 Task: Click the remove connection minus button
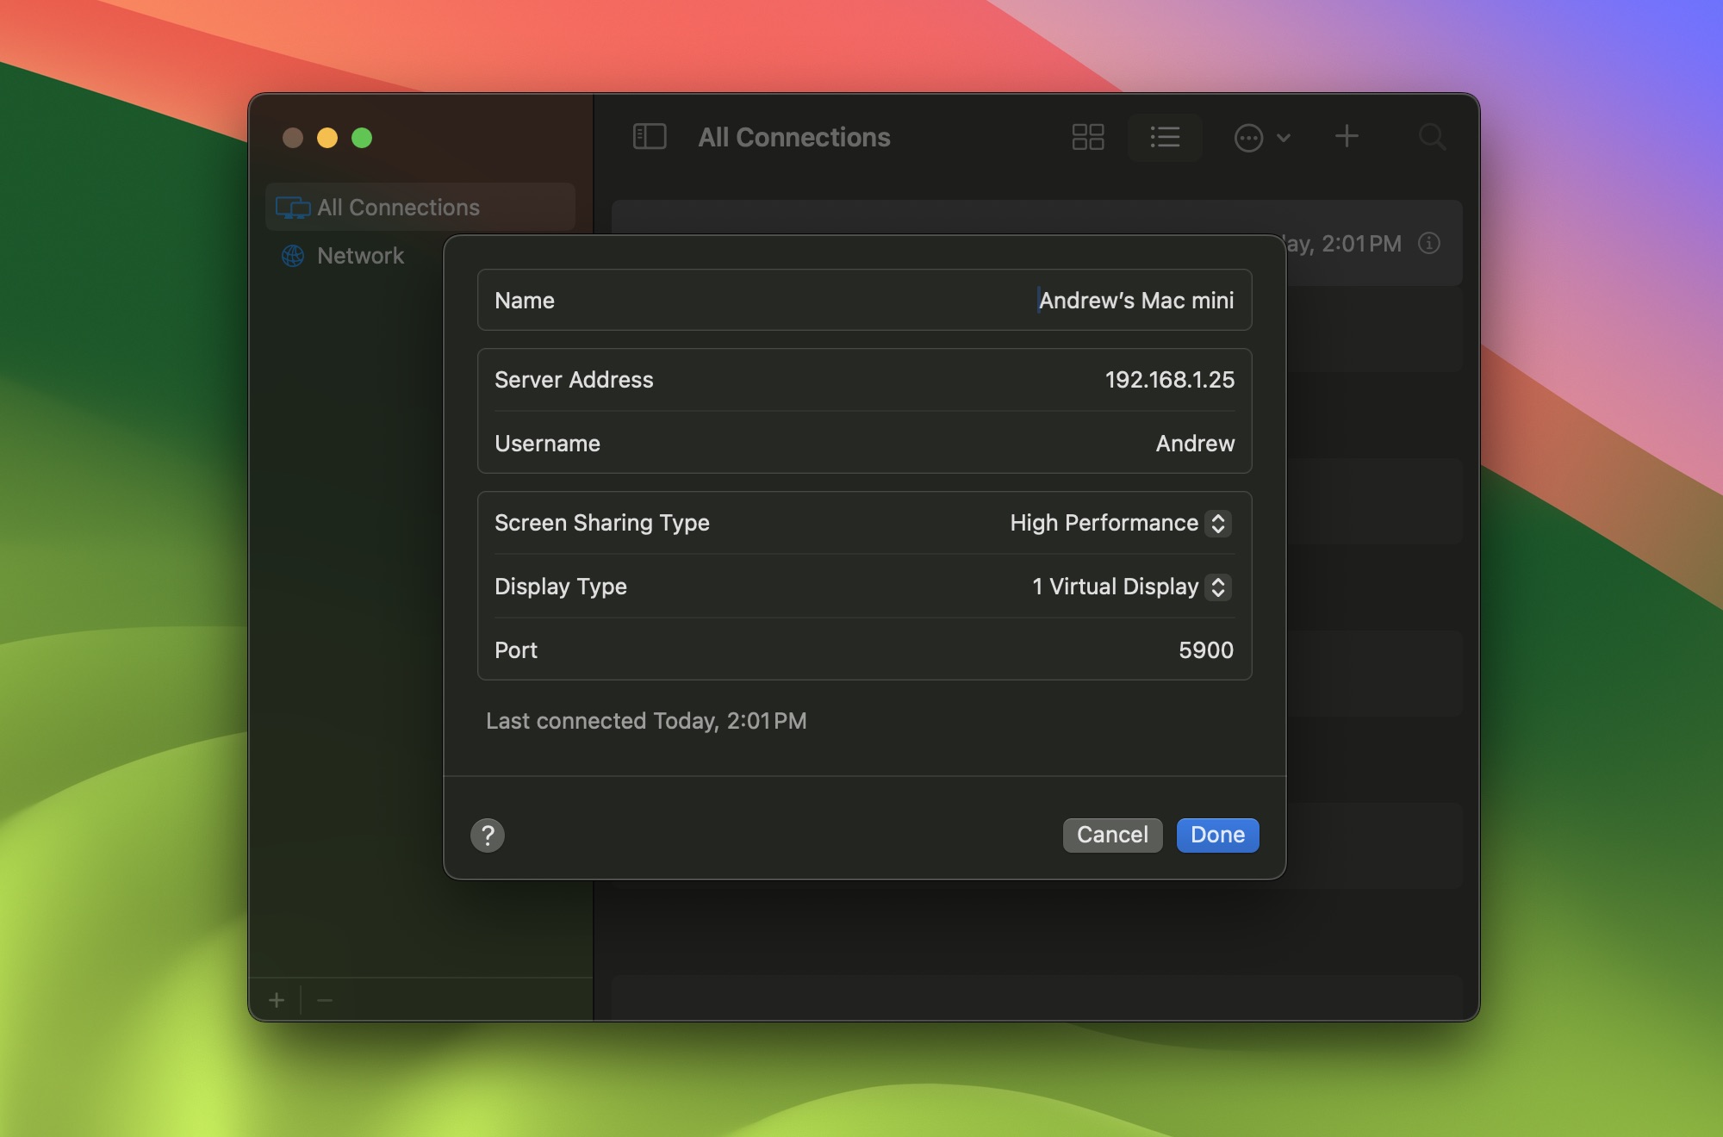[x=324, y=1000]
